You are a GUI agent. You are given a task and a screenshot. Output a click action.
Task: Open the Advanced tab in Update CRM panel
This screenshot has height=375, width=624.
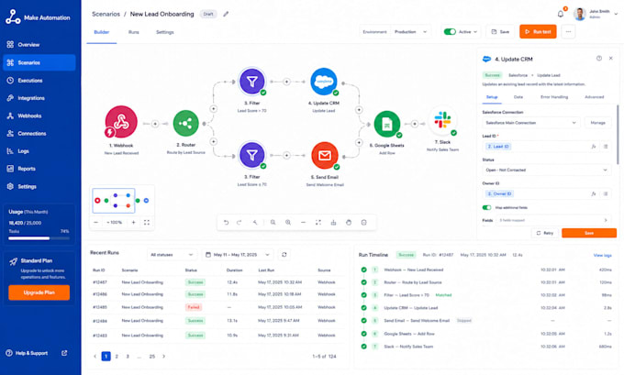click(594, 97)
